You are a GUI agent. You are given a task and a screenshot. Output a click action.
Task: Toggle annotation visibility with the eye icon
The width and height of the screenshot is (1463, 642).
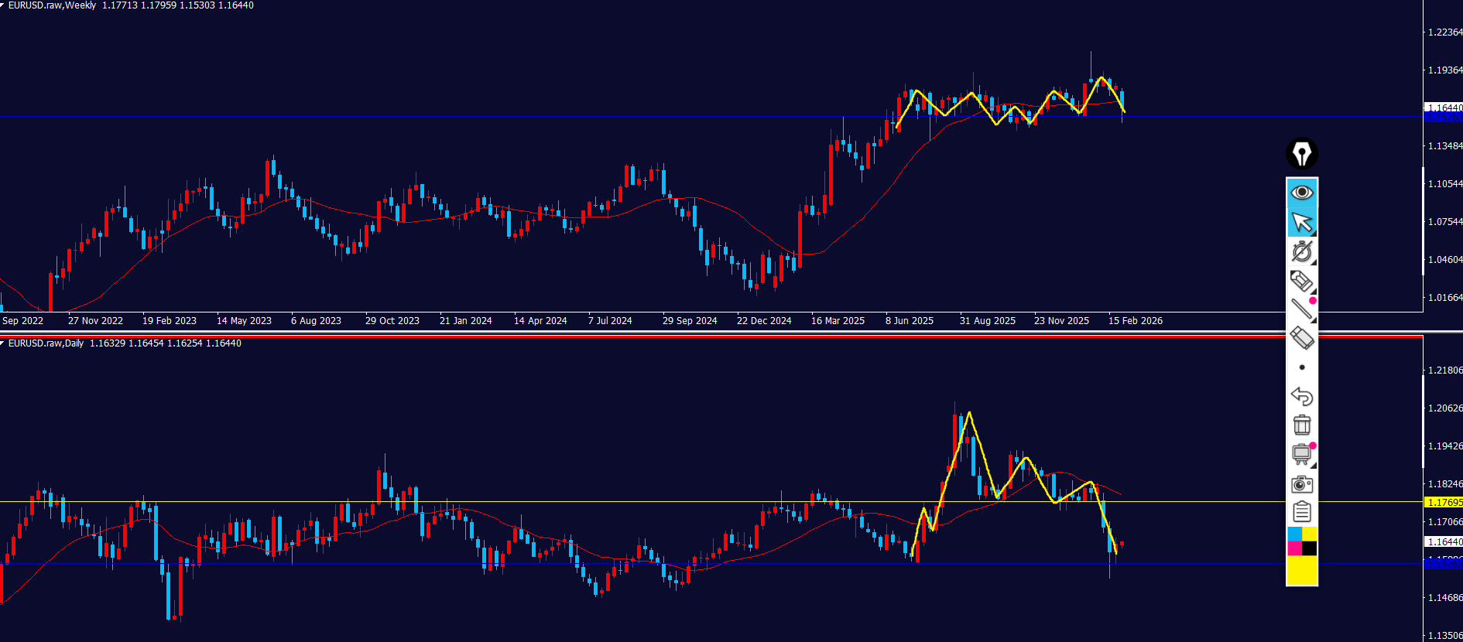click(1302, 192)
